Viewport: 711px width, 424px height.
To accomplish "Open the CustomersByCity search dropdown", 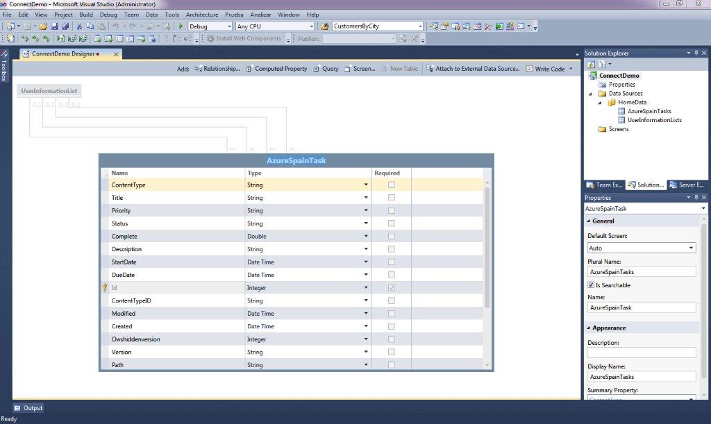I will coord(420,26).
